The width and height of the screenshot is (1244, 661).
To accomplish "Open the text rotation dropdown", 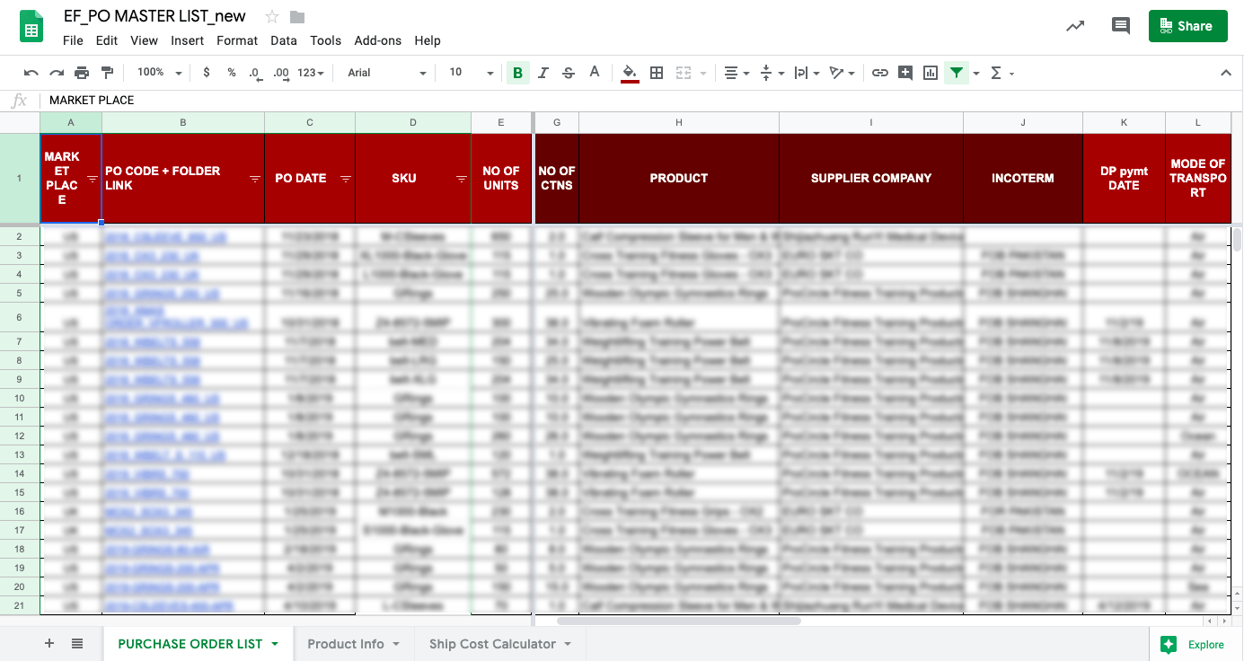I will point(842,73).
